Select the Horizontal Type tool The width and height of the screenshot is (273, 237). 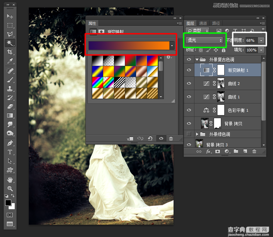10,152
